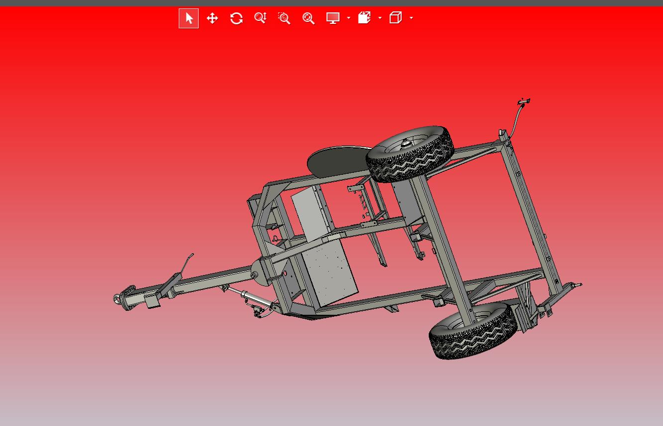This screenshot has width=663, height=426.
Task: Select the arrow pointer tool
Action: pos(189,18)
